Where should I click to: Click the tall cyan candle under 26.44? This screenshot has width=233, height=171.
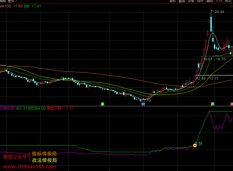(x=211, y=24)
